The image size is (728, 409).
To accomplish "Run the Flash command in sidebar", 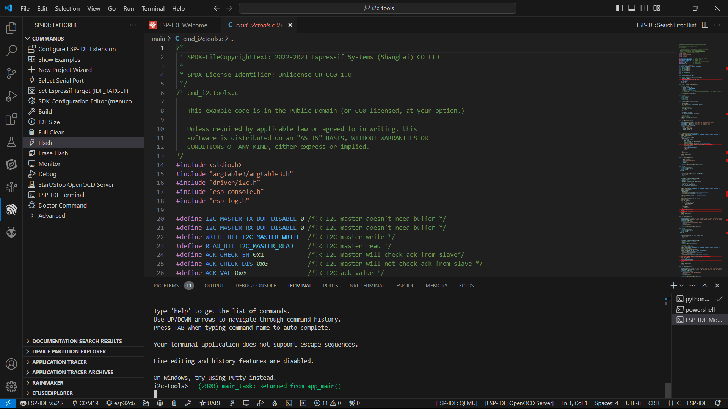I will point(83,143).
